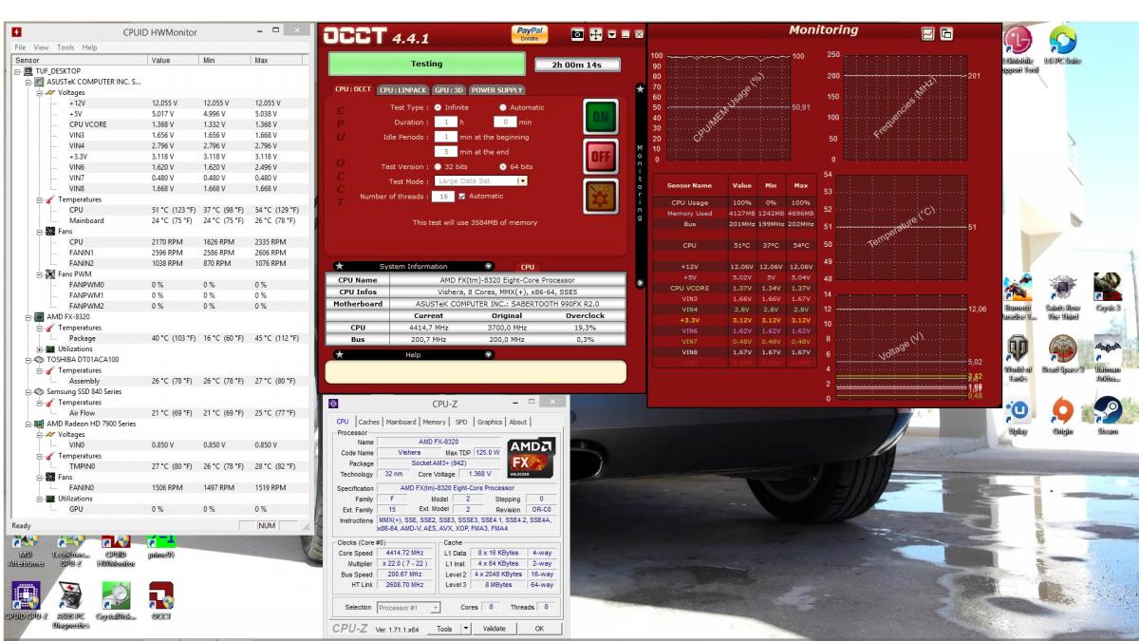The height and width of the screenshot is (641, 1139).
Task: Launch Batman Arkham desktop shortcut
Action: coord(1107,359)
